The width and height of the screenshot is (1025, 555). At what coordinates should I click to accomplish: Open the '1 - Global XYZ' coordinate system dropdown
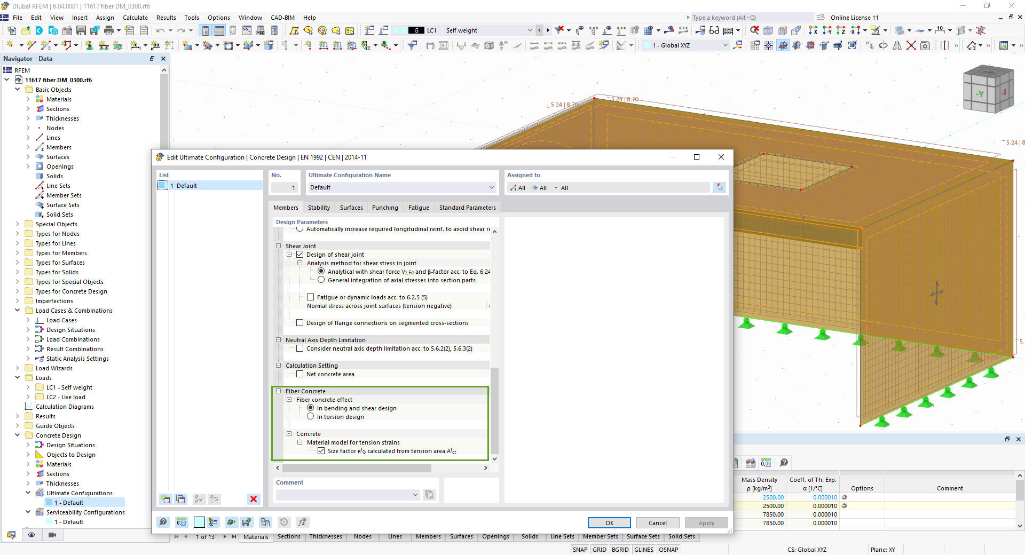point(726,45)
